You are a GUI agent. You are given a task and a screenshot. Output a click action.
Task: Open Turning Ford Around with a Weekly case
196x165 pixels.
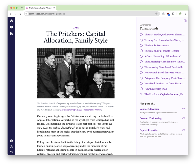pyautogui.click(x=164, y=40)
